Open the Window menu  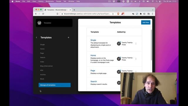pyautogui.click(x=71, y=1)
